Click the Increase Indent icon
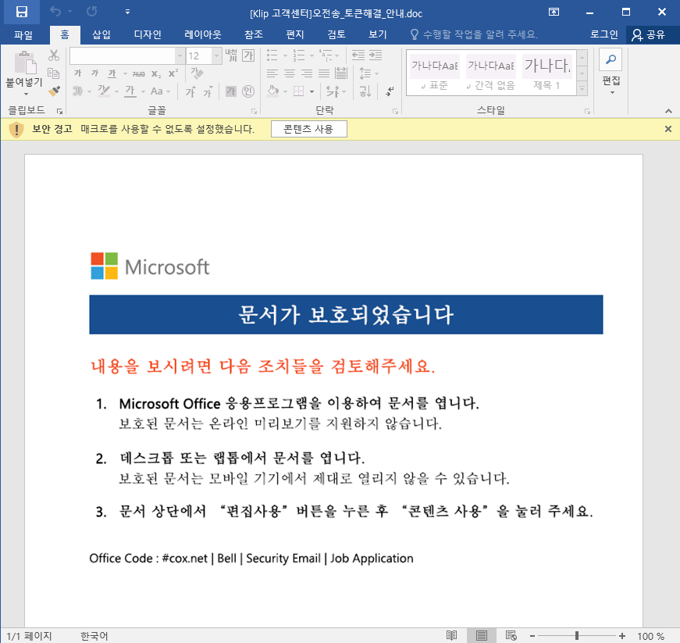Viewport: 680px width, 643px height. click(376, 55)
